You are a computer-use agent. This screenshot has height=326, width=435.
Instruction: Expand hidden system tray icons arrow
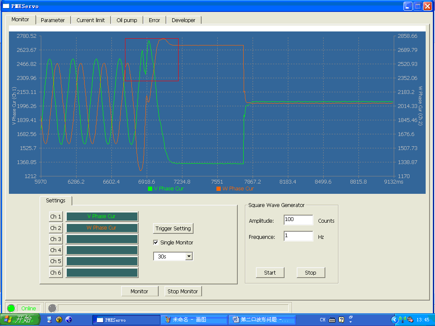394,320
